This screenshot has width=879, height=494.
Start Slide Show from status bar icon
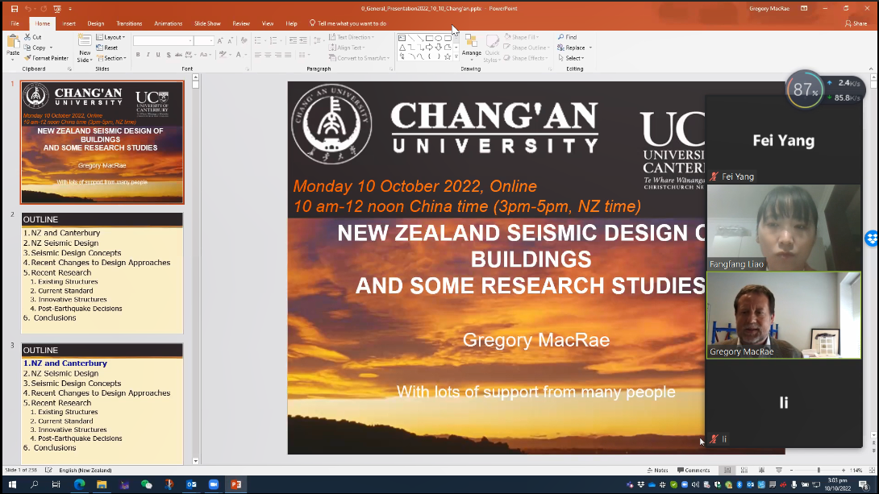pos(779,470)
